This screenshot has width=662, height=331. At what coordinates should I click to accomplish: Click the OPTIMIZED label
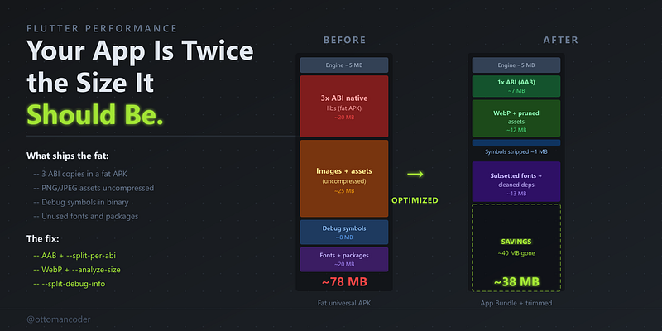(415, 200)
